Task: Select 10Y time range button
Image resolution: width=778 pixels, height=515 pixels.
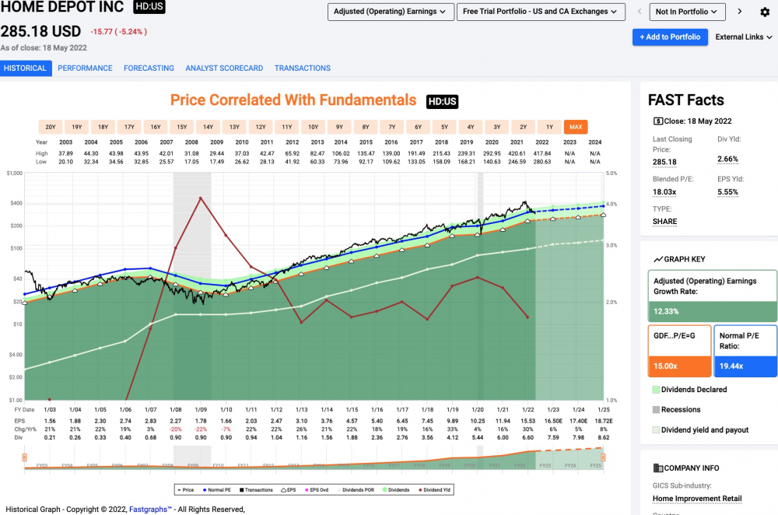Action: click(x=313, y=127)
